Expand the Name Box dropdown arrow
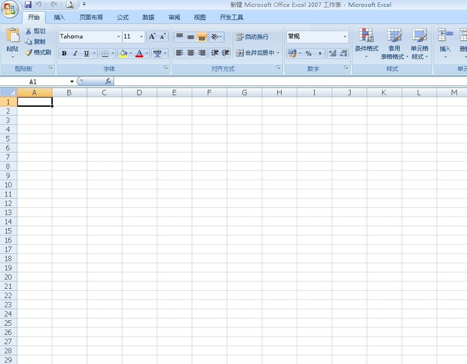Screen dimensions: 467x364 72,81
